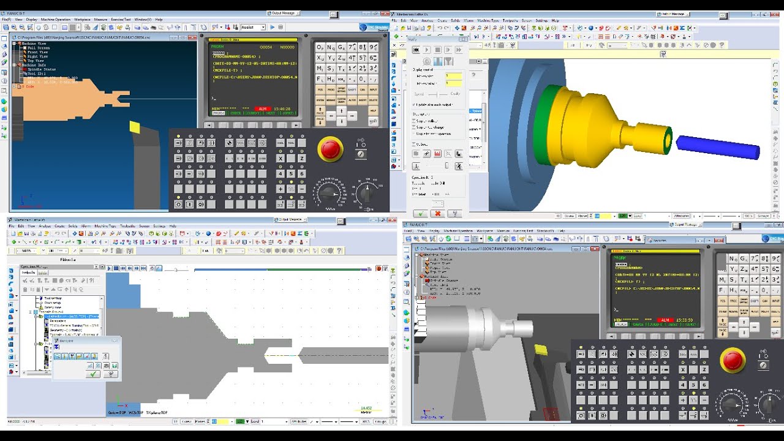Screen dimensions: 784x441
Task: Click the X axis key on orange-workpiece FANUC panel
Action: (281, 159)
